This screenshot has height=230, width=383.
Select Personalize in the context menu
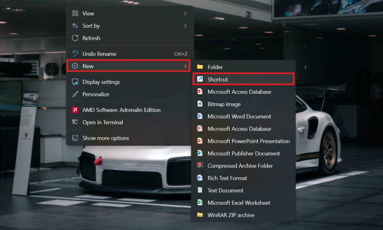pos(96,94)
